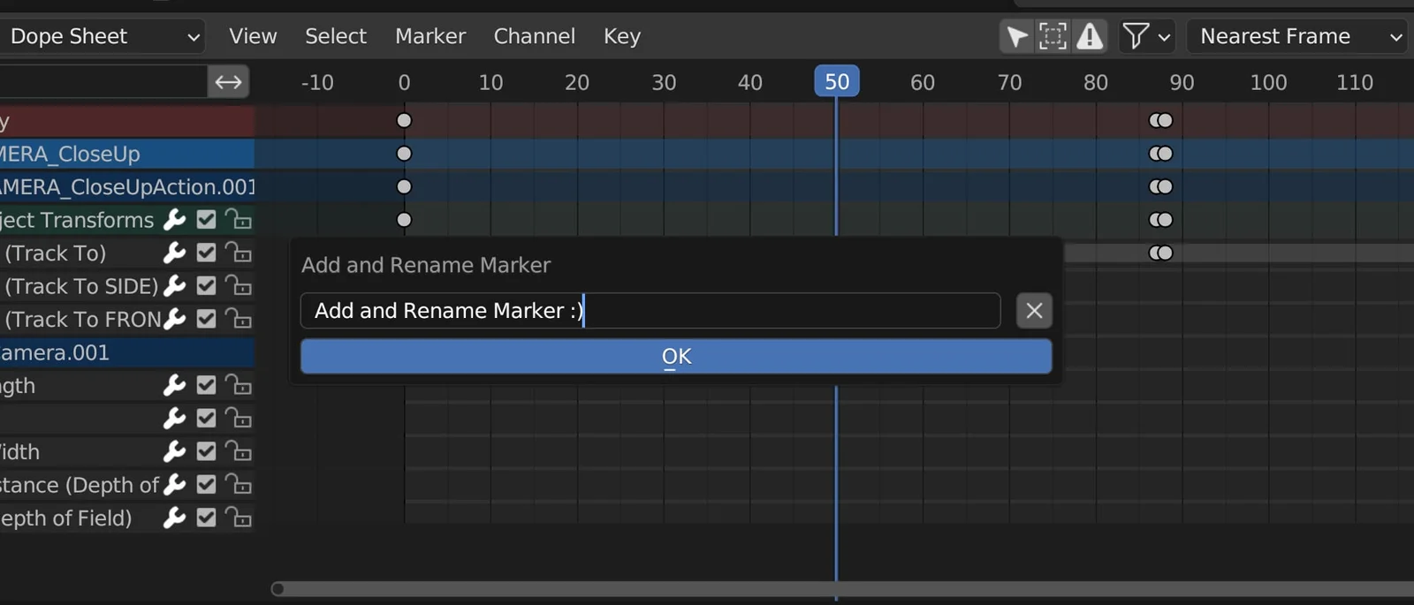Viewport: 1414px width, 605px height.
Task: Enable the Only Show Selected arrow icon
Action: pyautogui.click(x=1017, y=36)
